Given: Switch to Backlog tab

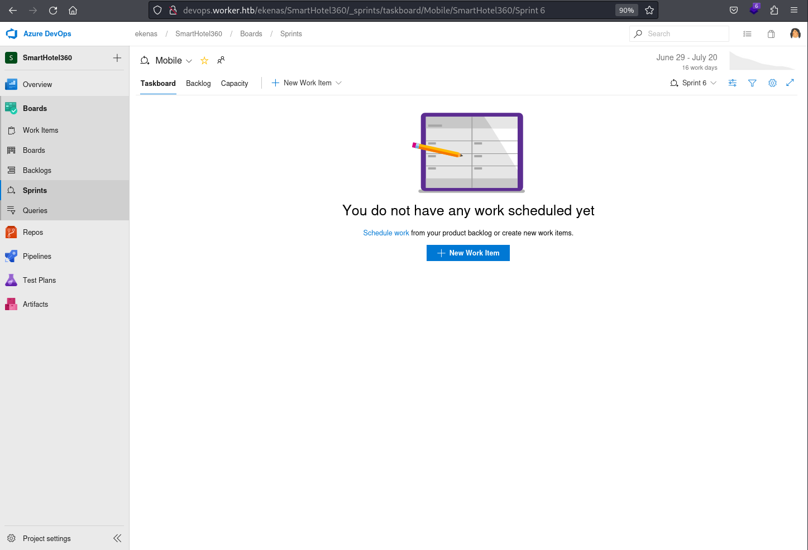Looking at the screenshot, I should 198,84.
